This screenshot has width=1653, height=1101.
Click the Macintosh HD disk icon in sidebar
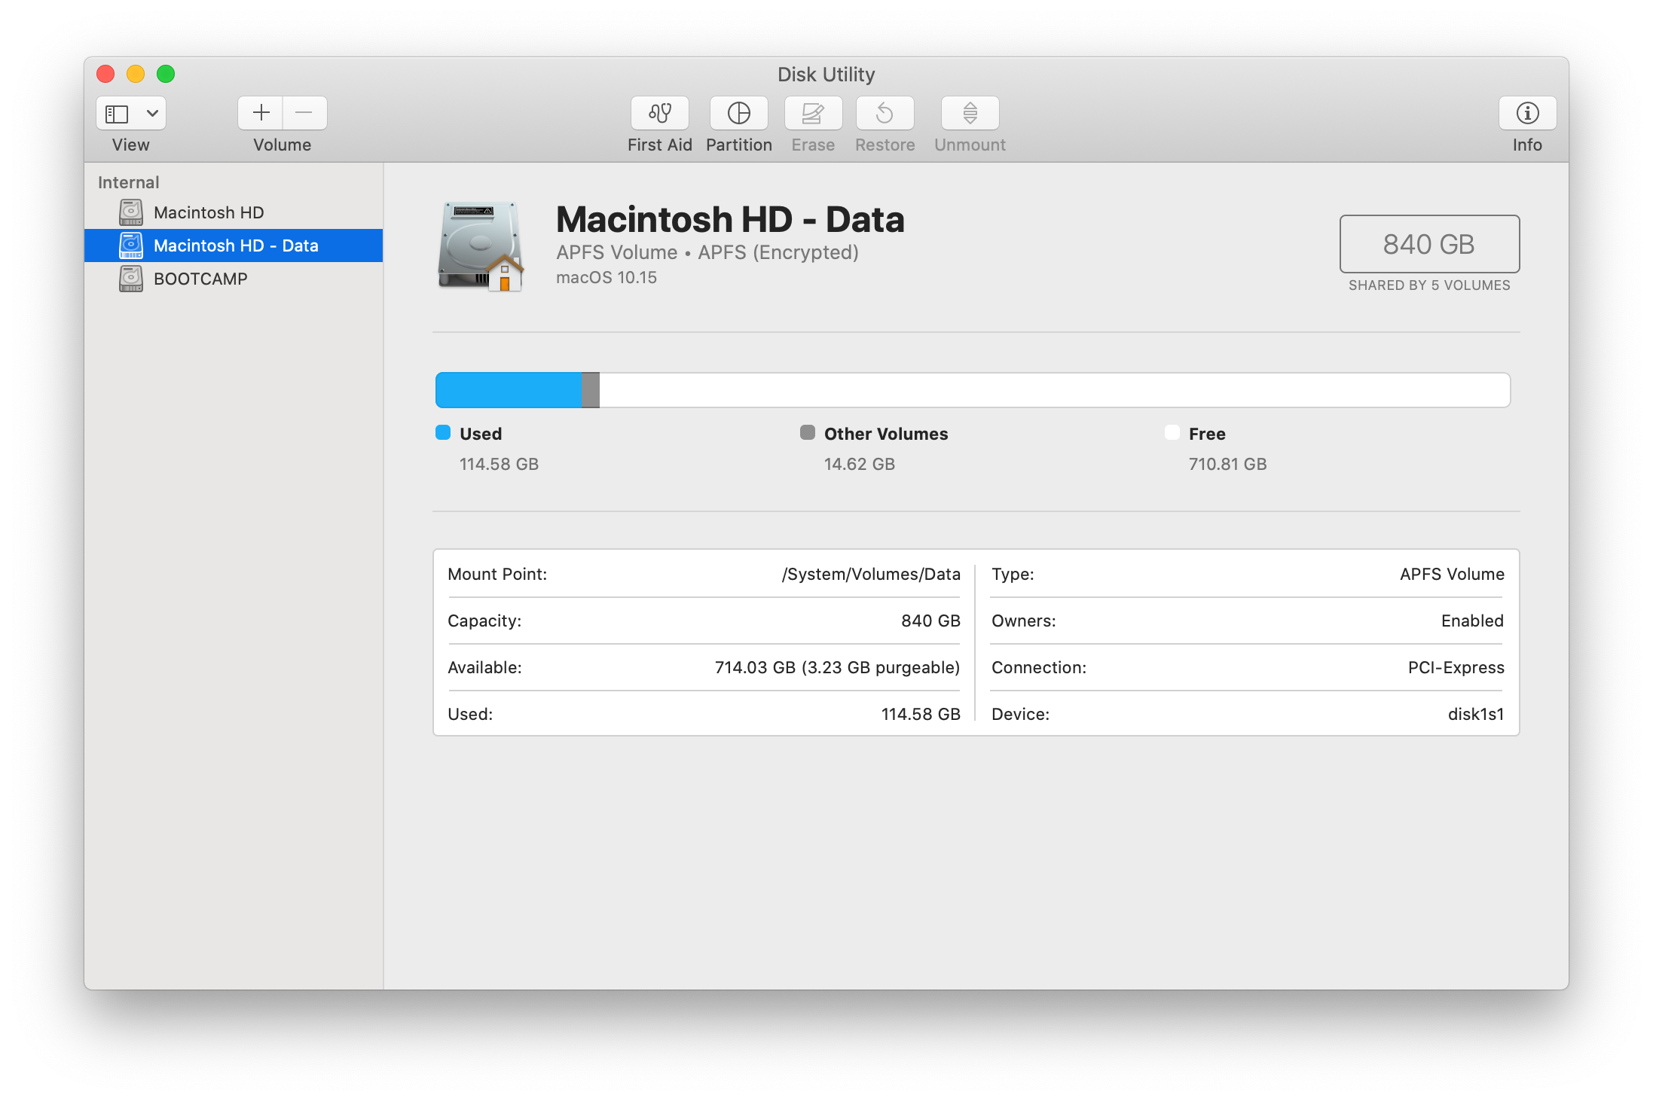(131, 212)
